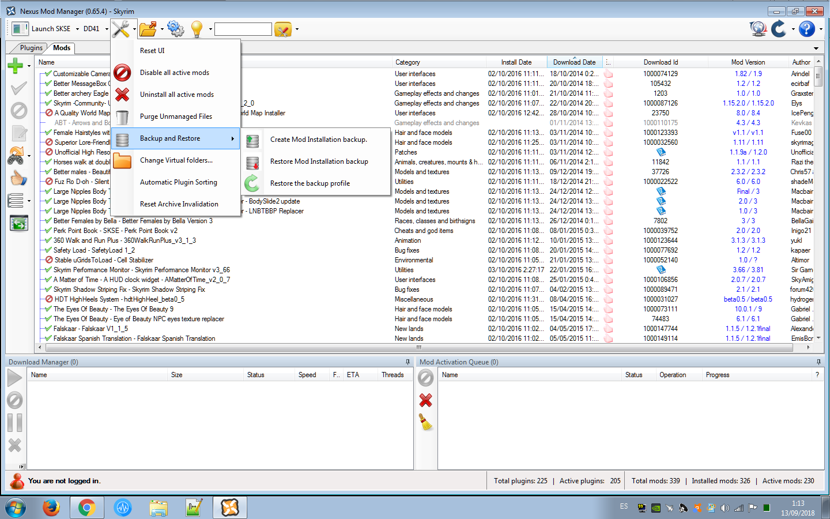830x519 pixels.
Task: Click the Download Manager grey X remove icon
Action: (14, 445)
